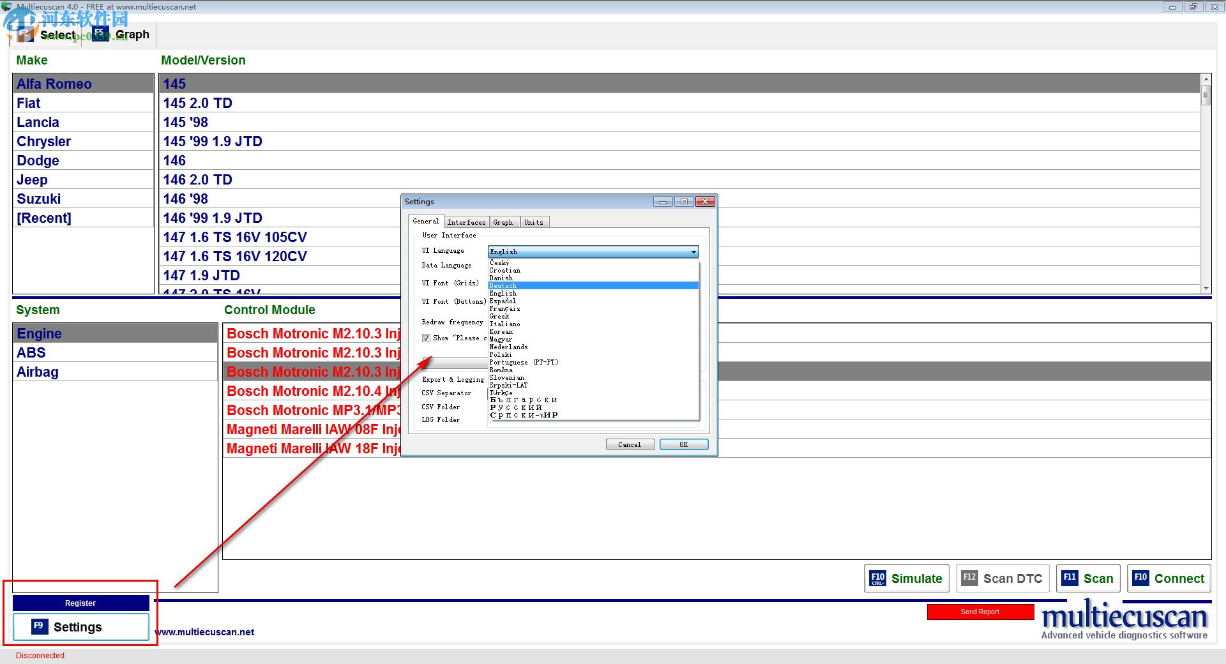
Task: Choose Español in the language list
Action: [593, 301]
